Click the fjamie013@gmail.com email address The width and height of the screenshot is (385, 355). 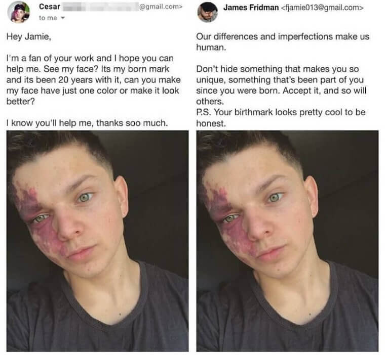pos(322,8)
